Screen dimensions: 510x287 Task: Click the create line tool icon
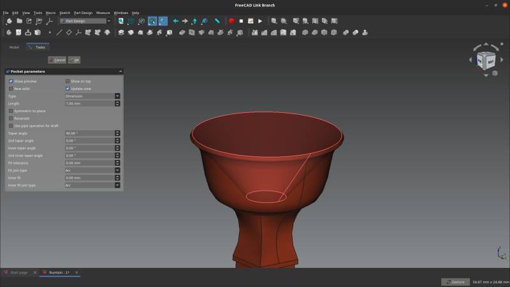coord(59,33)
